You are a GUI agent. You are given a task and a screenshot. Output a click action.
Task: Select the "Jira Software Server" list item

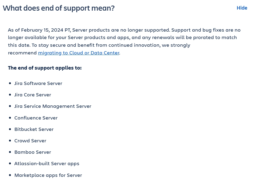38,83
